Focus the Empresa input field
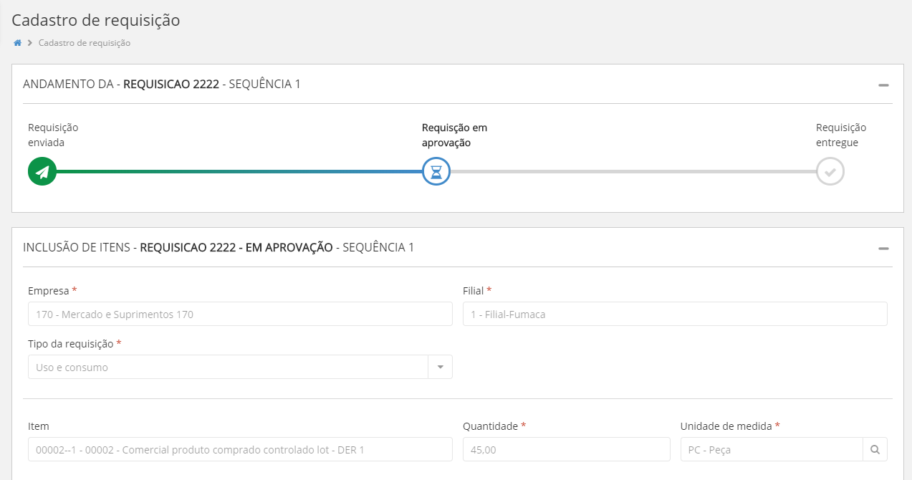Viewport: 912px width, 480px height. 240,314
